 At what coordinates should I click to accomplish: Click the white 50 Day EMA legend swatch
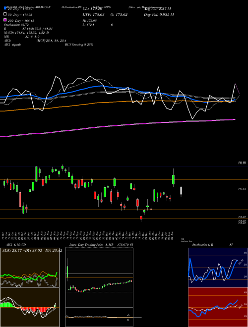coord(5,14)
